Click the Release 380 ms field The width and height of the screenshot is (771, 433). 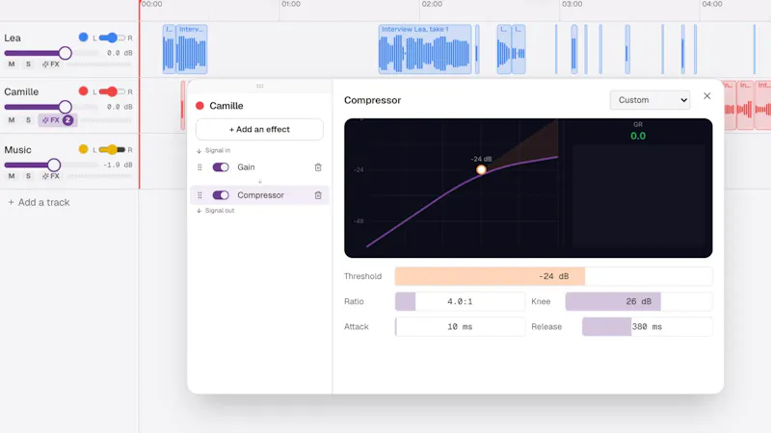pyautogui.click(x=647, y=327)
